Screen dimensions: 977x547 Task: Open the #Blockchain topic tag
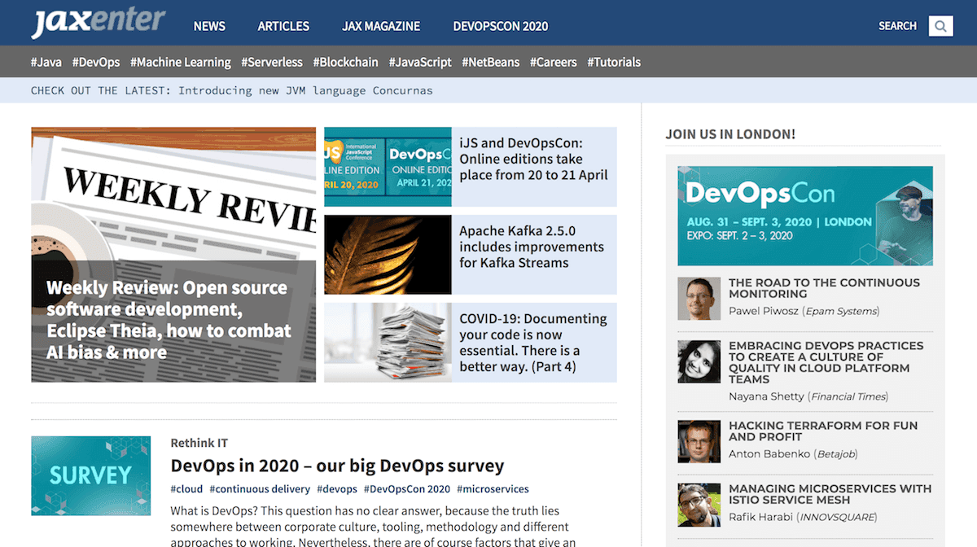[346, 62]
